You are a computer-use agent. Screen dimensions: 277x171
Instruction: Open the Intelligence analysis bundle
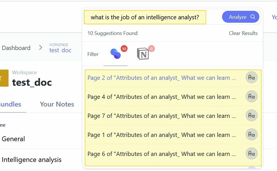(x=32, y=160)
